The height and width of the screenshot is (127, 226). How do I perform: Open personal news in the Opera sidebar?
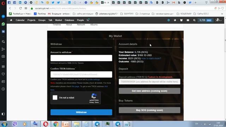pos(3,81)
